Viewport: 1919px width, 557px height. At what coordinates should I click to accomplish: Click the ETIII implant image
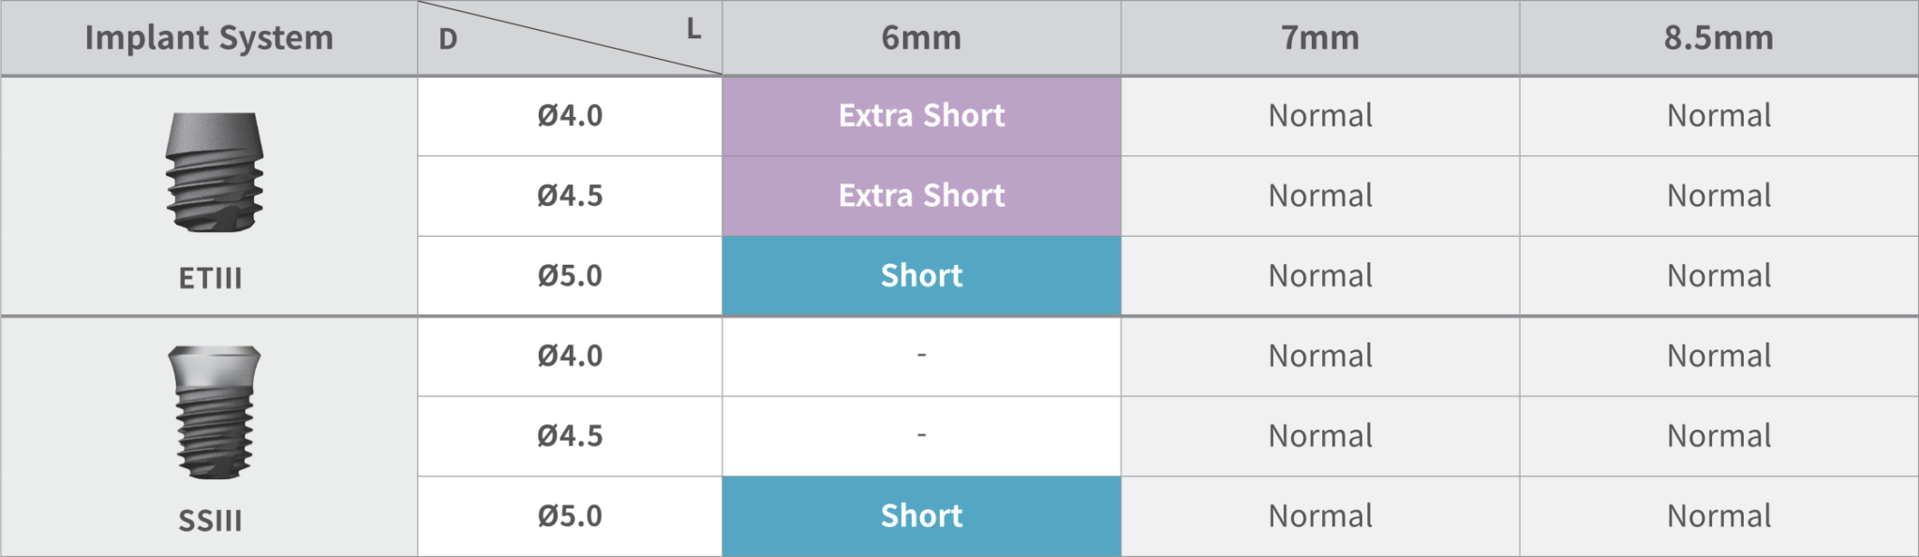click(x=215, y=173)
